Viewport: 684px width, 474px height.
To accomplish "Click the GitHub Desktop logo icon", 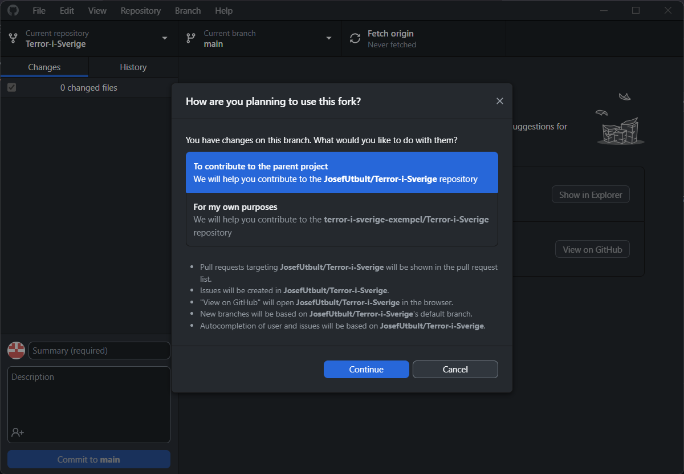I will [x=13, y=10].
